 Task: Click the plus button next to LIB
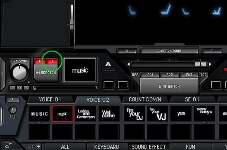(38, 147)
